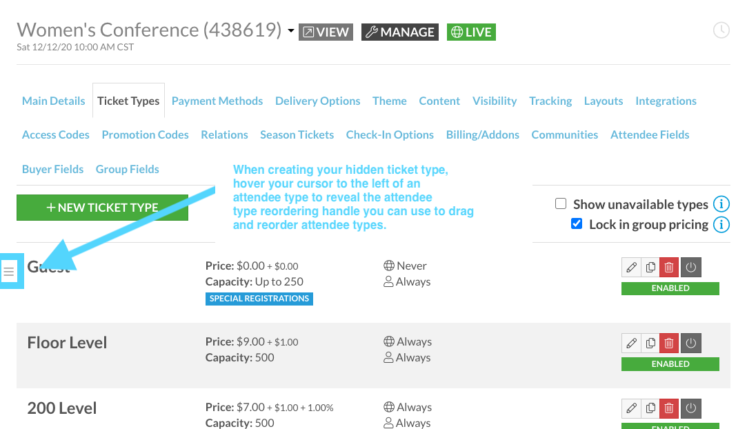
Task: Toggle the power button on Guest ticket type
Action: coord(691,267)
